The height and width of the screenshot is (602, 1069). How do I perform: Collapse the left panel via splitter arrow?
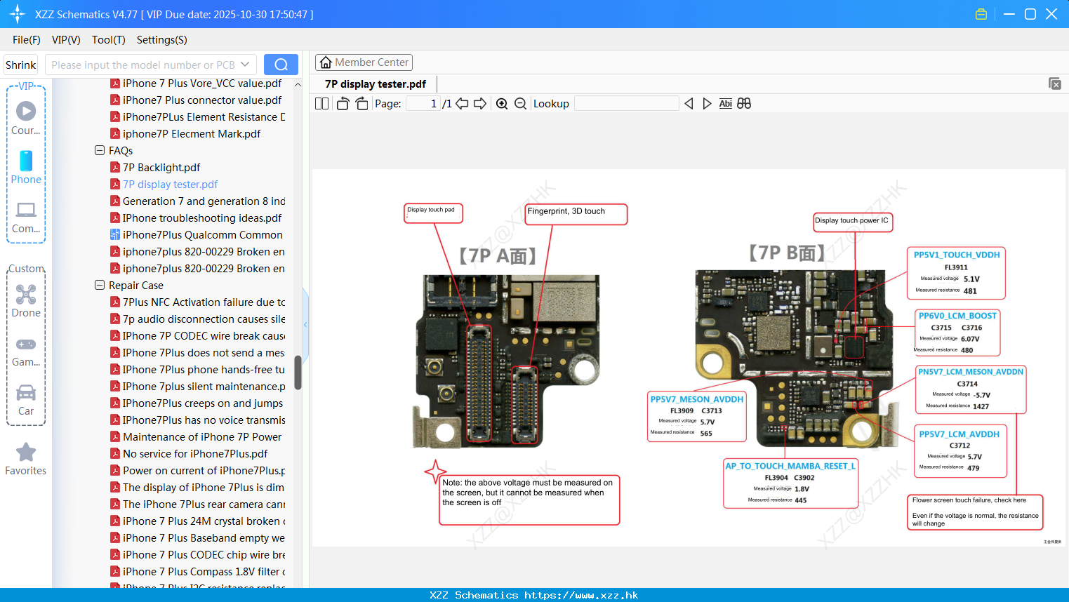[305, 324]
